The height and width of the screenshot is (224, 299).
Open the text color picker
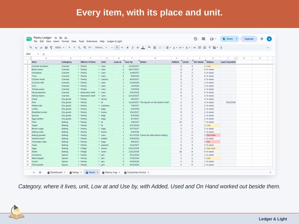tap(143, 48)
